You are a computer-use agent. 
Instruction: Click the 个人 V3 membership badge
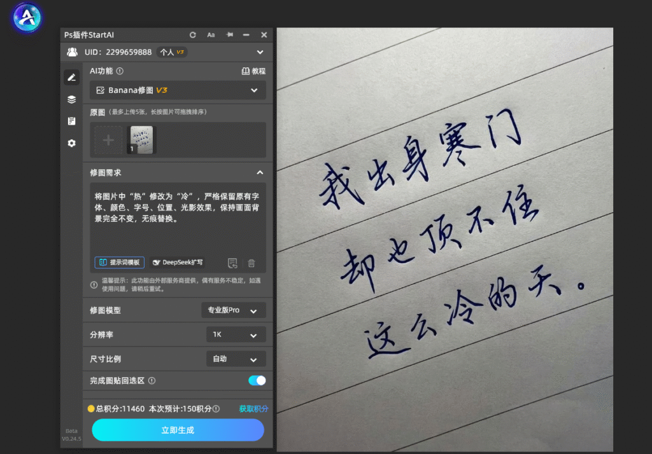click(x=172, y=52)
